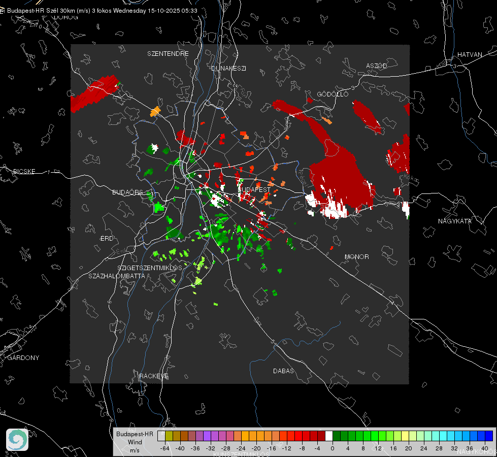Click the BUDAÖRS town label
This screenshot has width=497, height=457.
128,192
